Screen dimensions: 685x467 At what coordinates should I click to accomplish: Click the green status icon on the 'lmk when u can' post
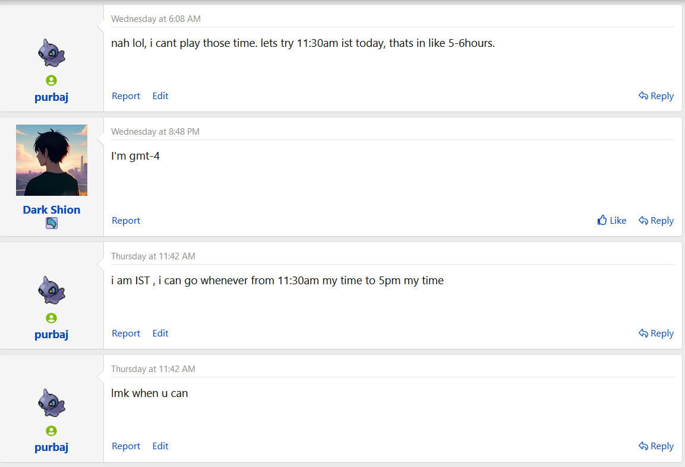coord(52,431)
